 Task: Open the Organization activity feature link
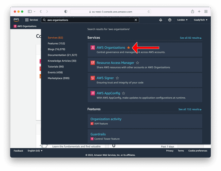tap(106, 119)
